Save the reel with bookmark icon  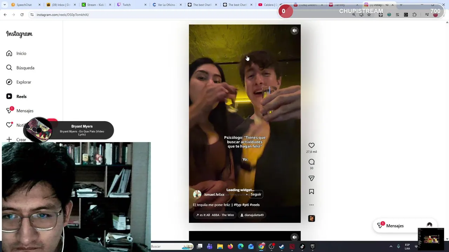tap(311, 191)
